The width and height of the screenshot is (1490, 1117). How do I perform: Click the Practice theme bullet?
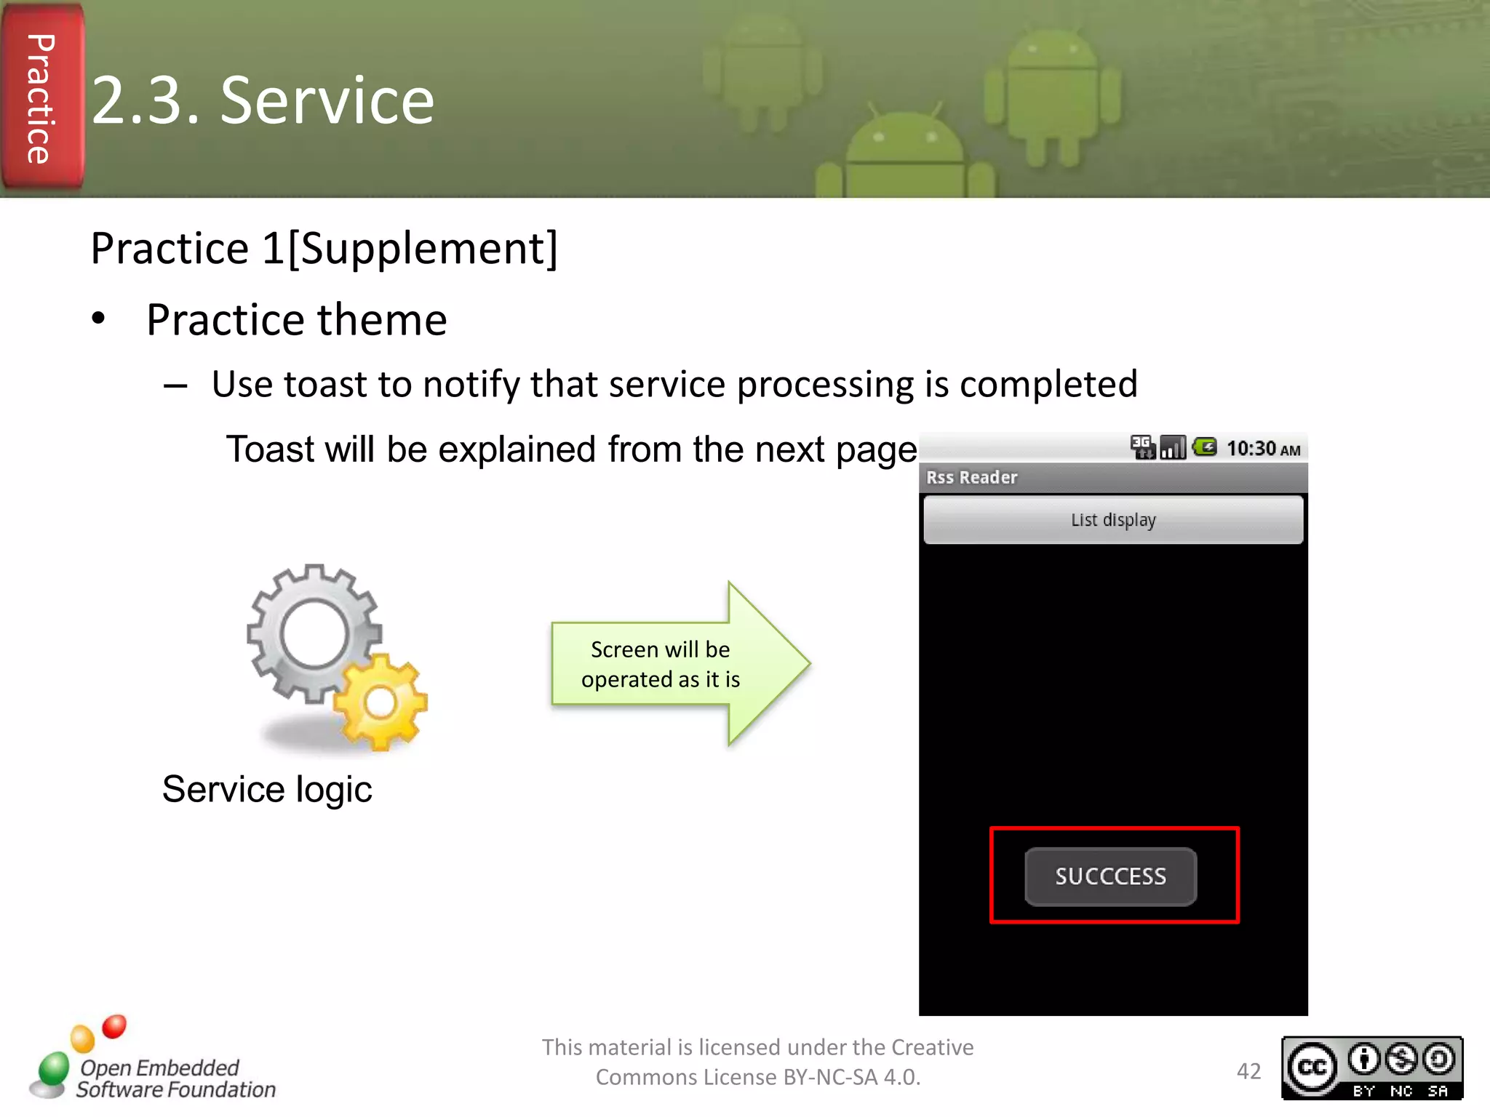[x=296, y=320]
